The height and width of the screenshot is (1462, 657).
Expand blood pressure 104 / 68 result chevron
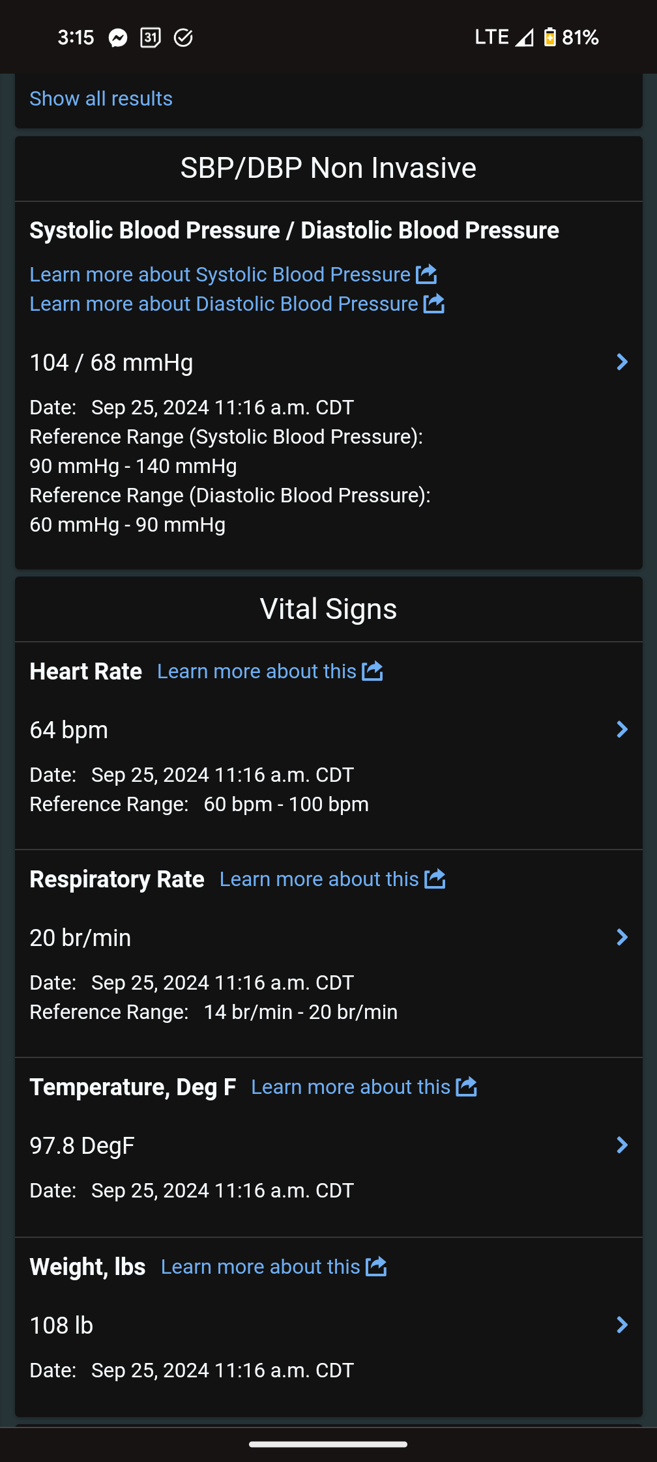(x=622, y=362)
